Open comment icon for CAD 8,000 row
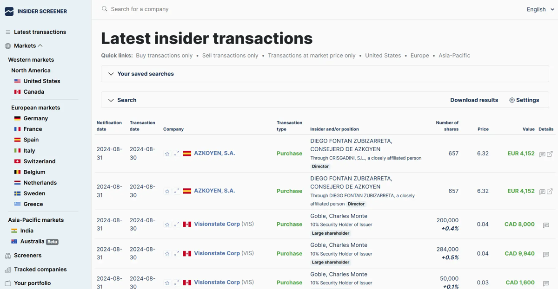Image resolution: width=558 pixels, height=289 pixels. click(x=546, y=225)
